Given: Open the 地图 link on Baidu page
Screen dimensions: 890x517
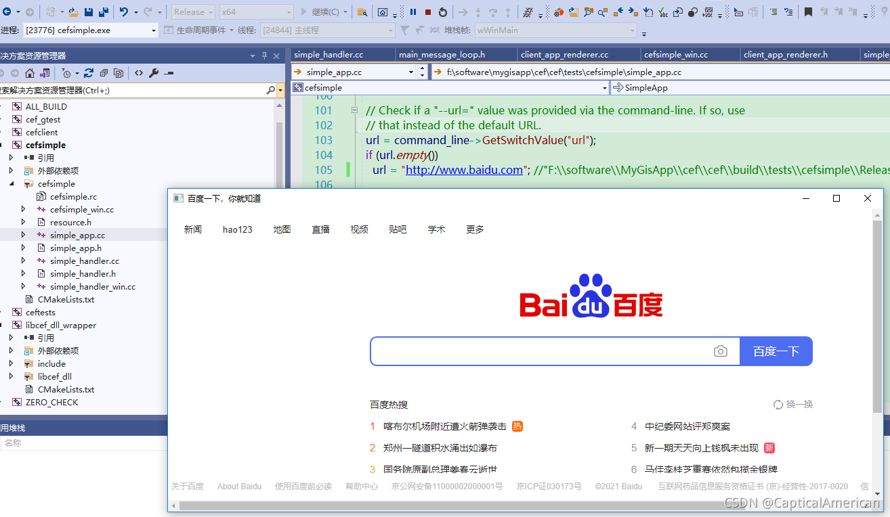Looking at the screenshot, I should click(x=282, y=229).
